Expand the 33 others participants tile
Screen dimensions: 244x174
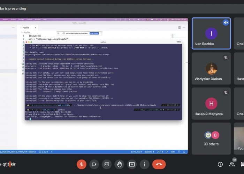[211, 138]
